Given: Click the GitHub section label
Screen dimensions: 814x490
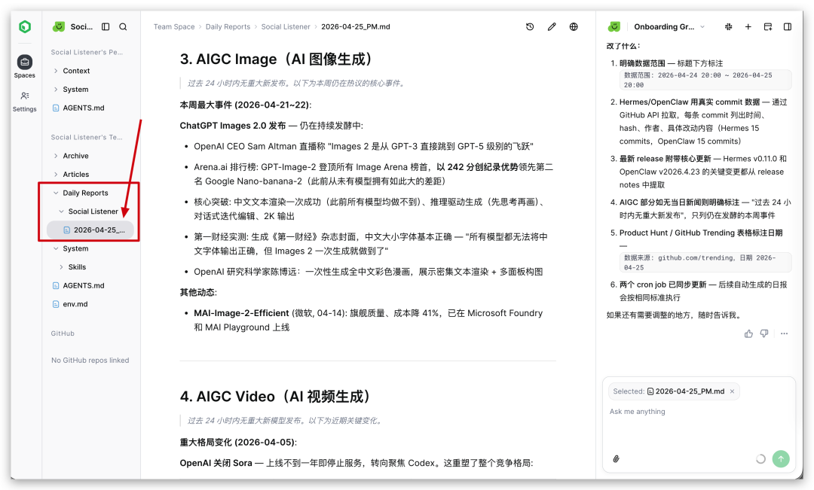Looking at the screenshot, I should (63, 333).
